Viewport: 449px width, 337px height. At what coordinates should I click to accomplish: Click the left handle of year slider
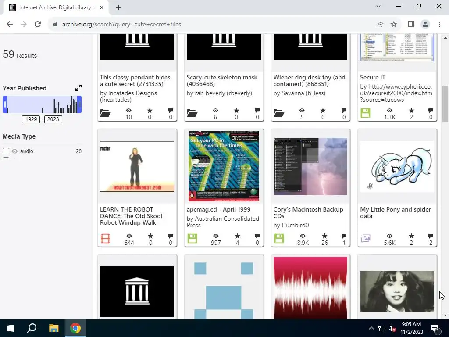pos(5,104)
